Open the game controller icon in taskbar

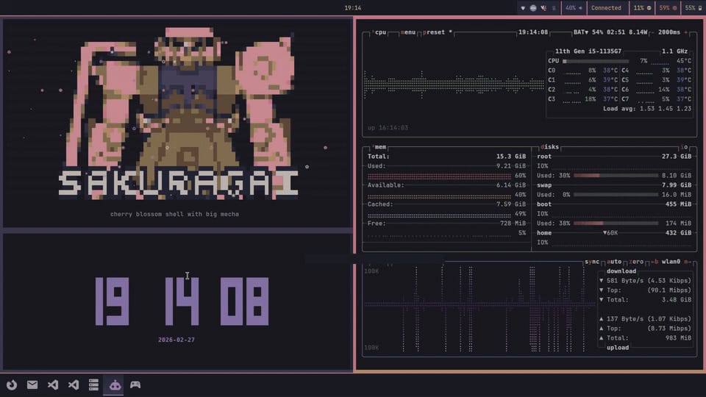[x=135, y=385]
